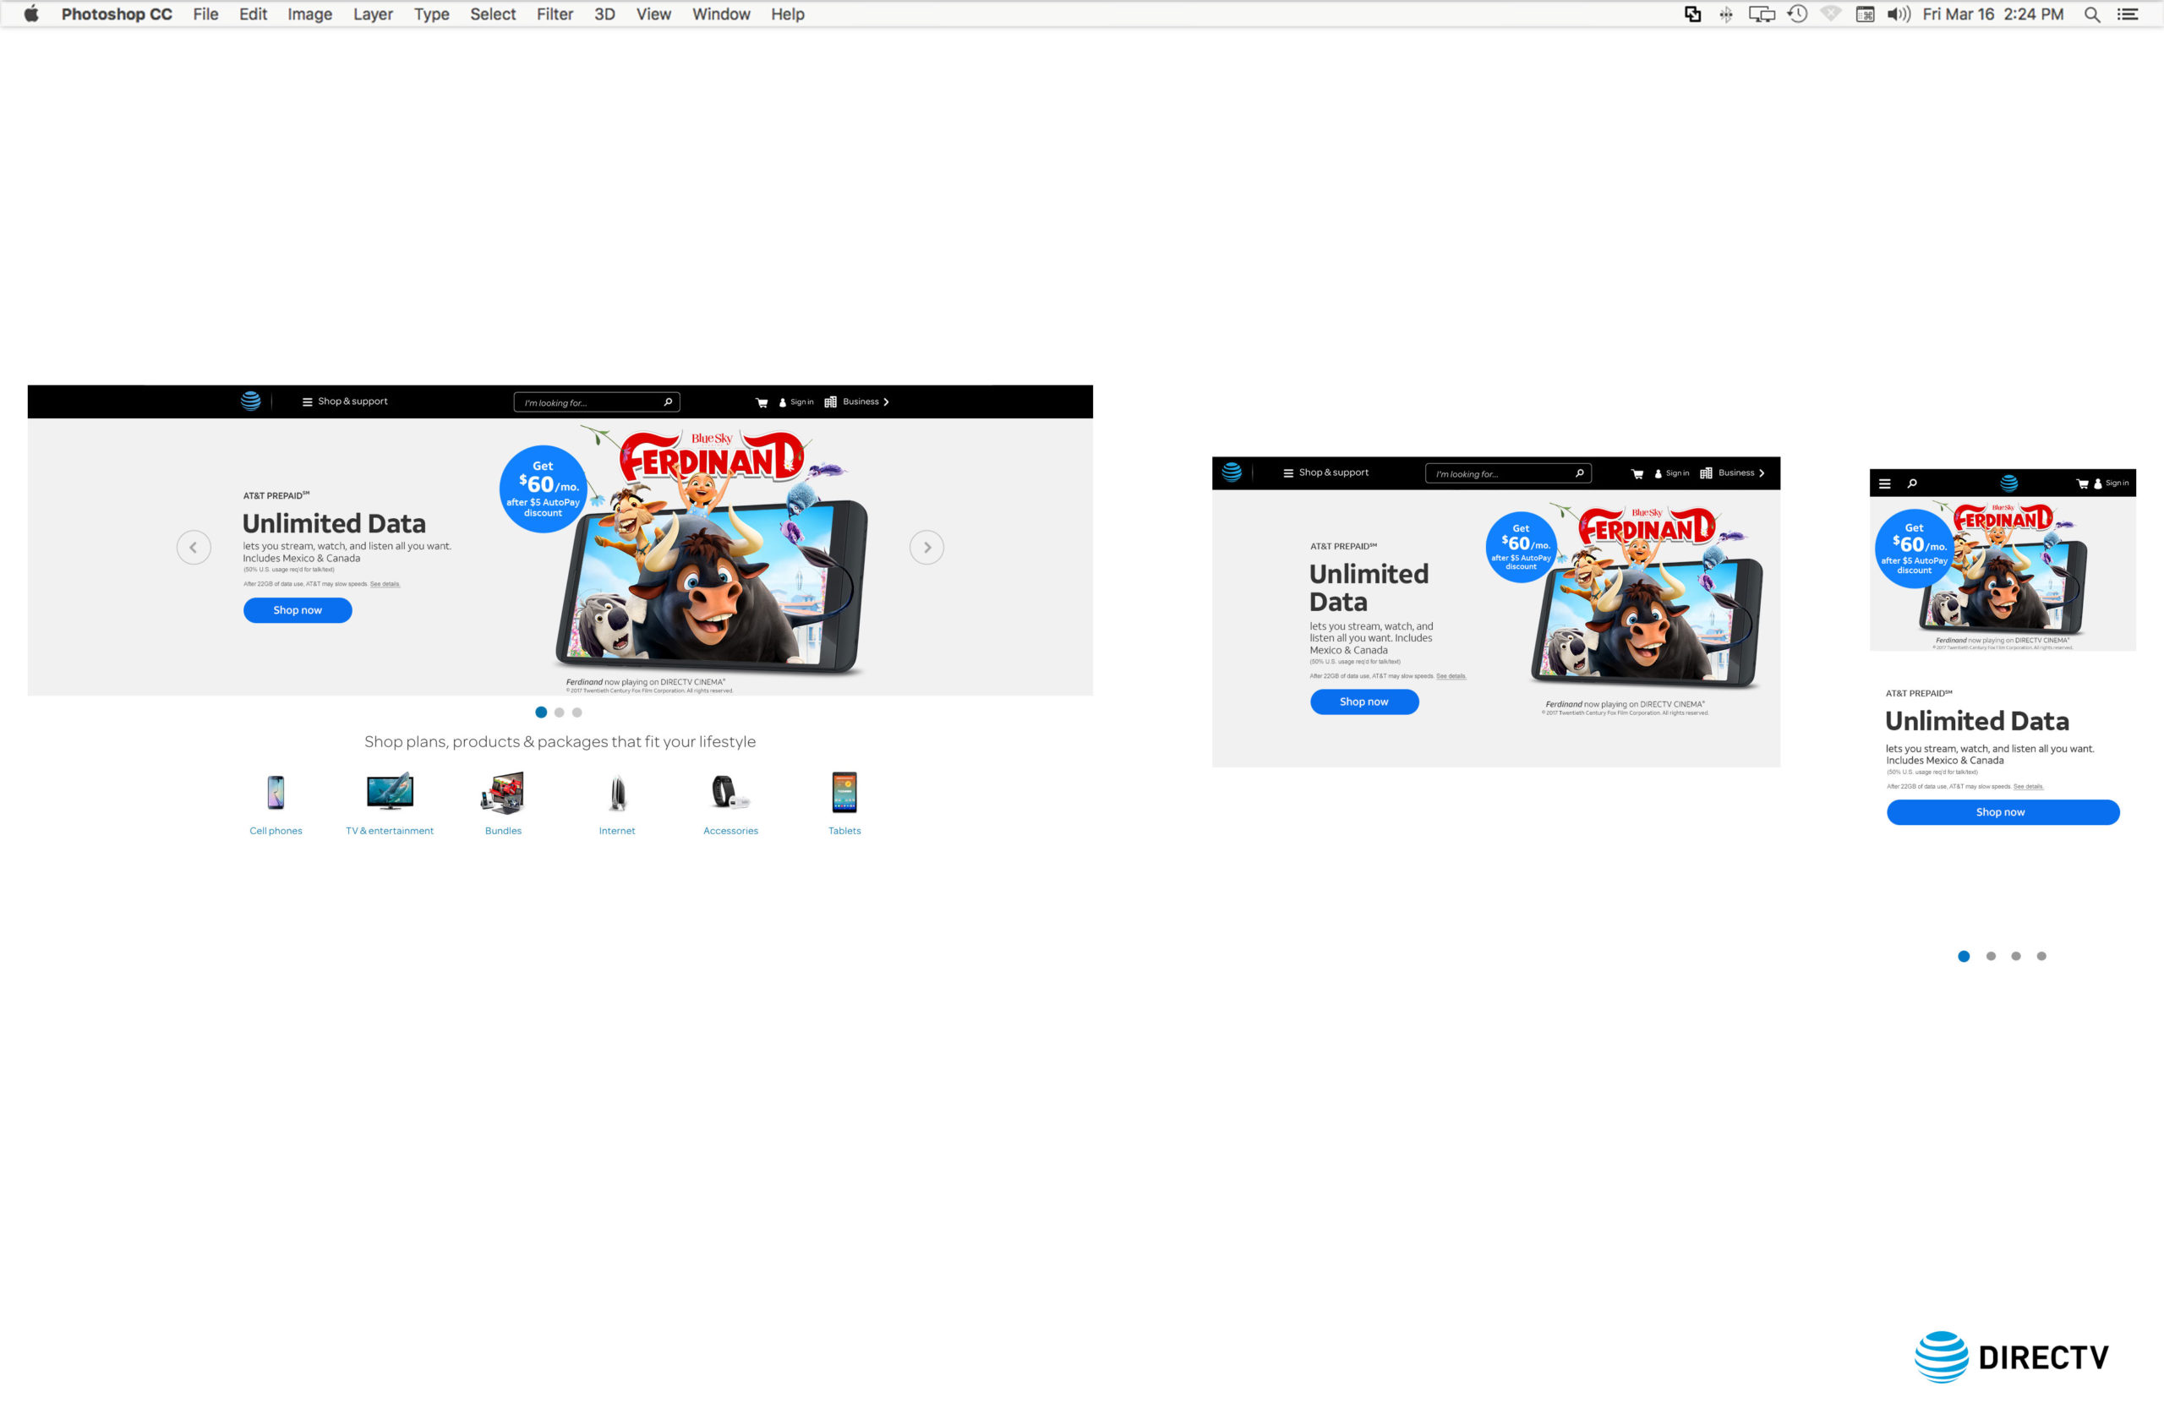Click See details link in tablet mockup
Screen dimensions: 2164x1425
tap(1451, 675)
